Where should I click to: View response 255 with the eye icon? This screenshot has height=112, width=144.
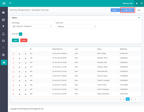[19, 54]
